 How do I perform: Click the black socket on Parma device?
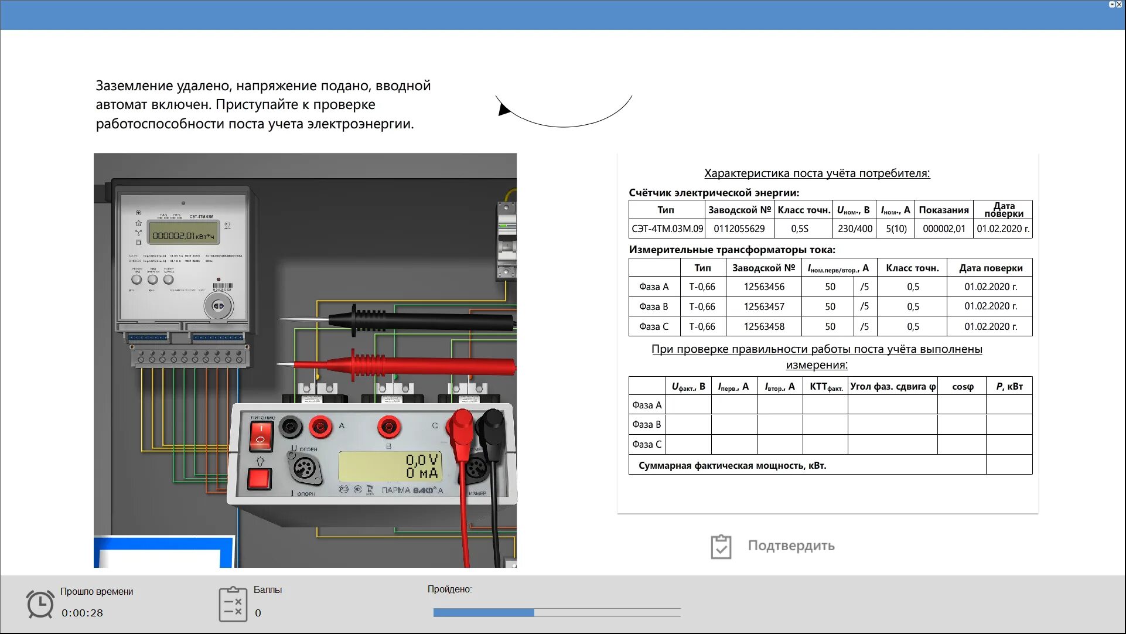291,426
